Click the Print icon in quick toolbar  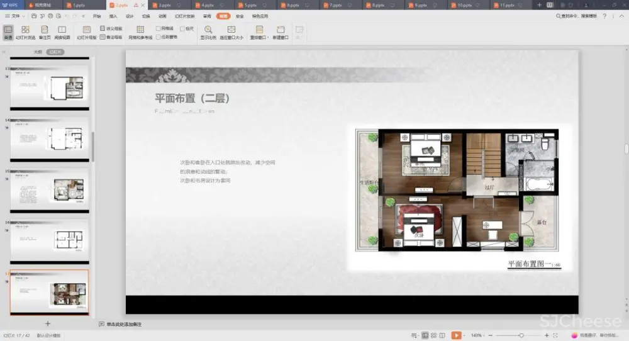[x=50, y=16]
